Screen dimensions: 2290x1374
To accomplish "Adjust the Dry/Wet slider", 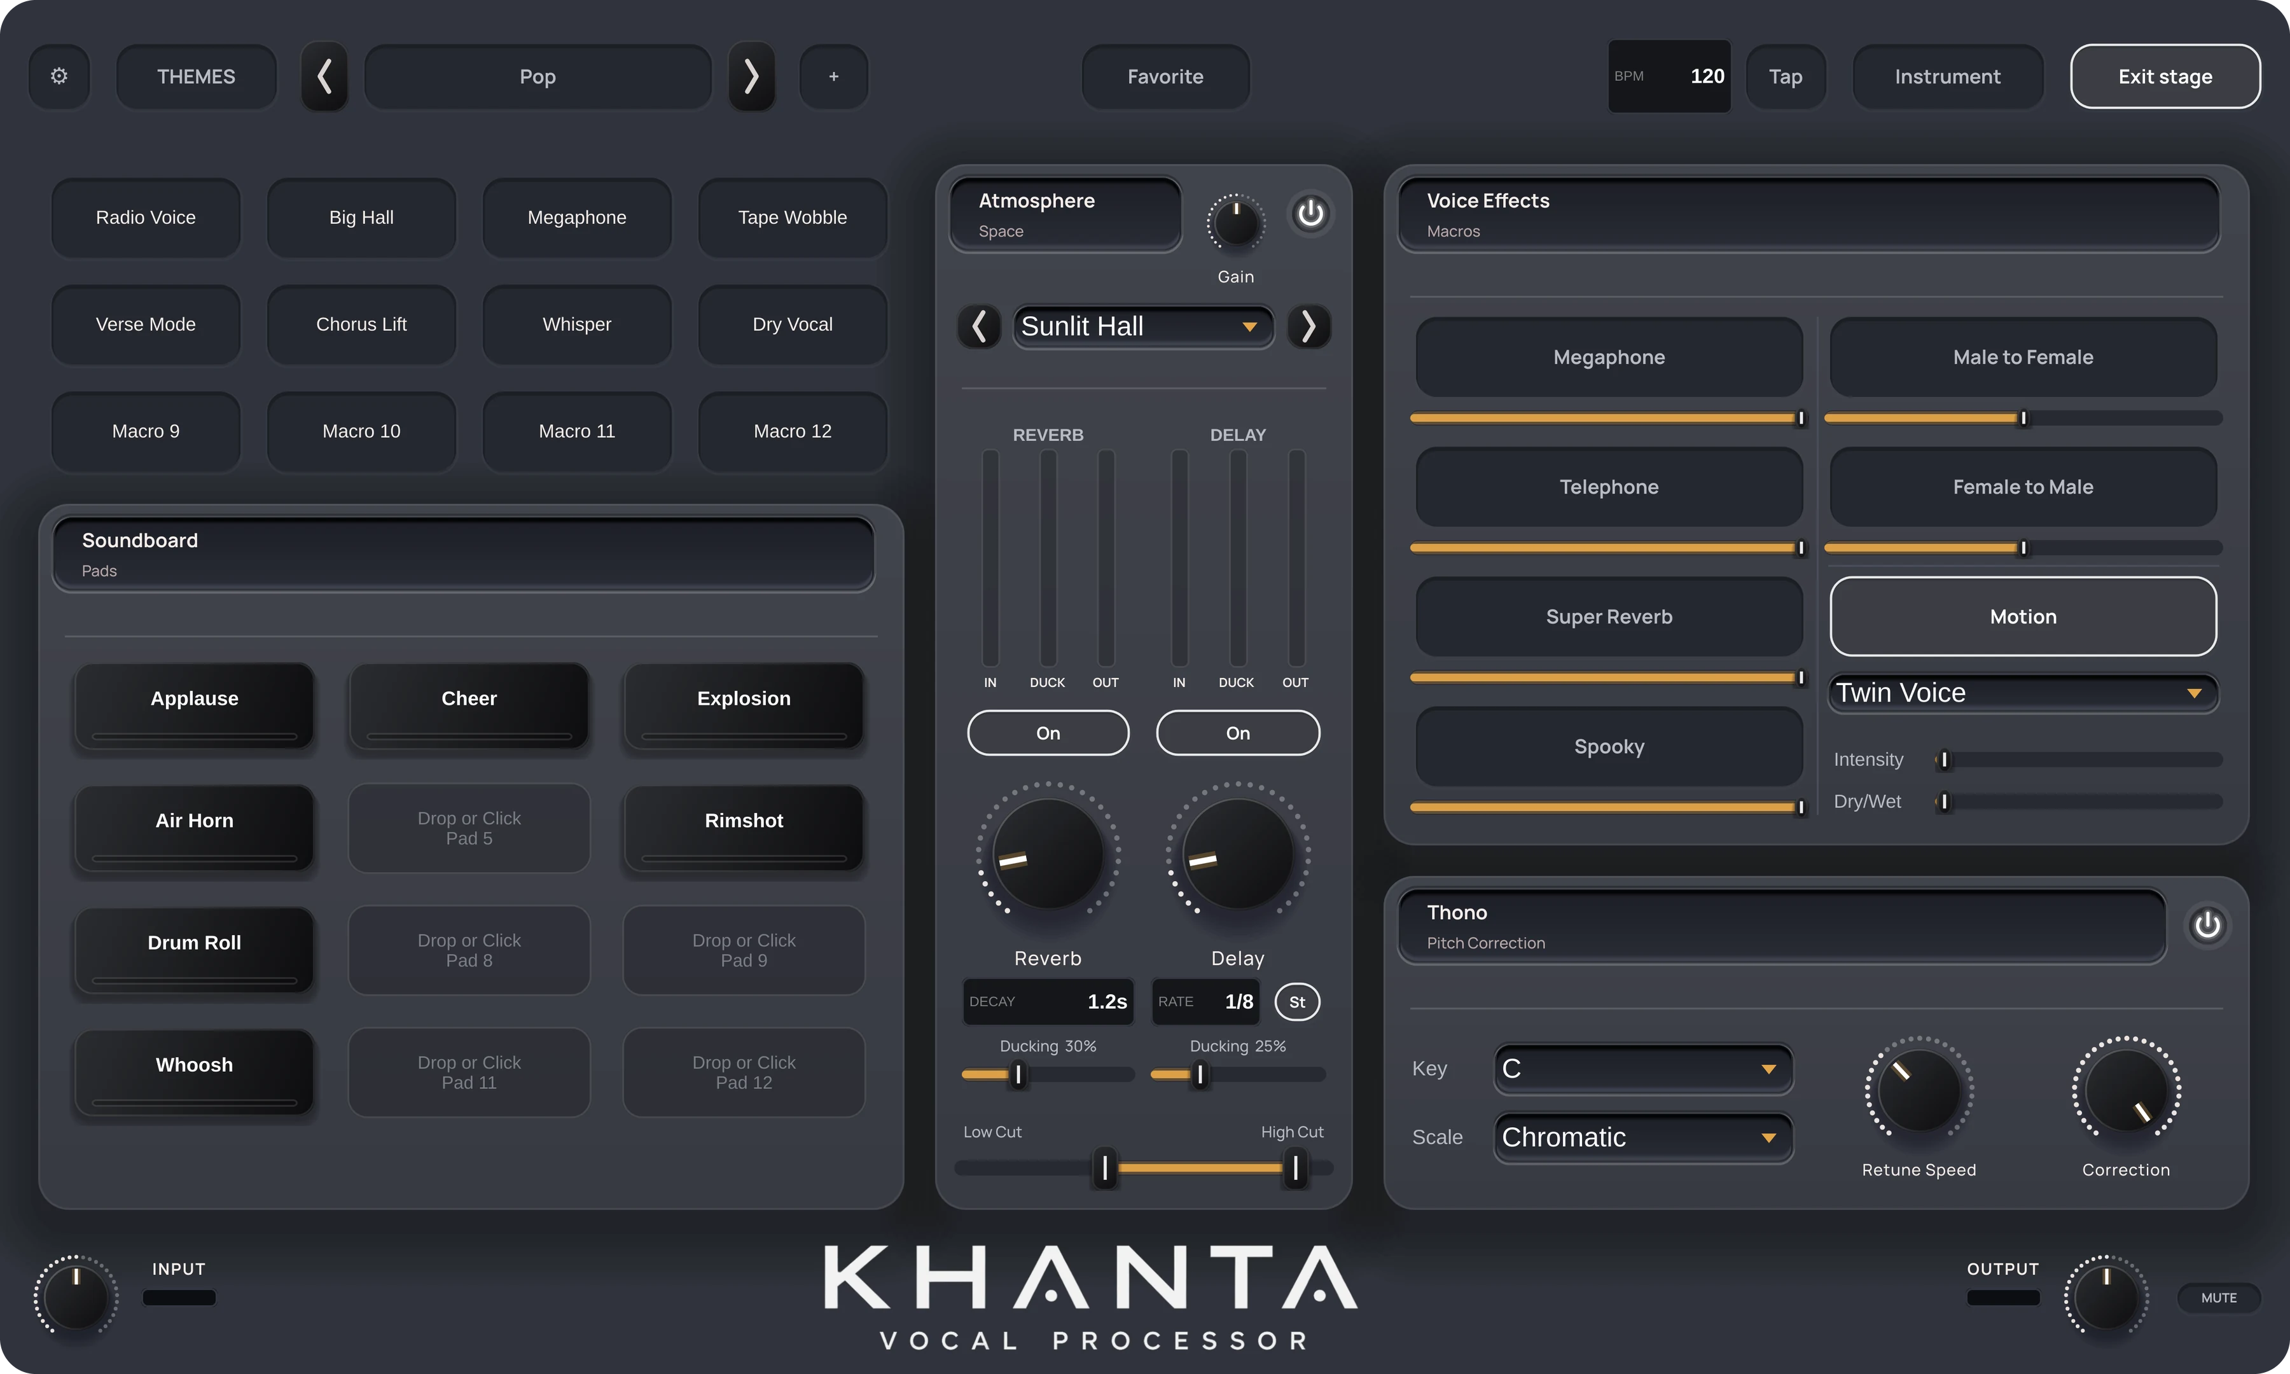I will [x=2078, y=801].
